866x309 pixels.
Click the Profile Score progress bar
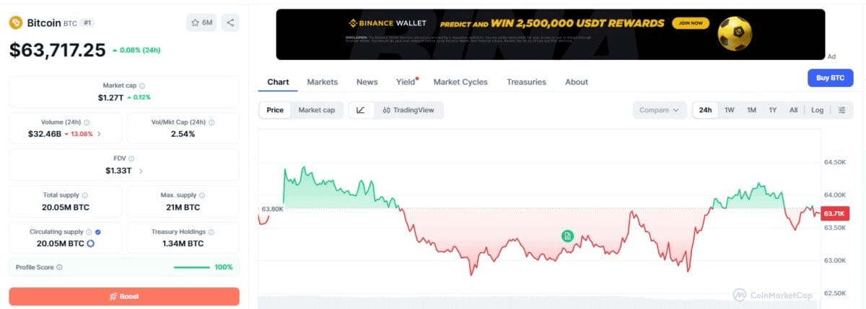[x=192, y=267]
